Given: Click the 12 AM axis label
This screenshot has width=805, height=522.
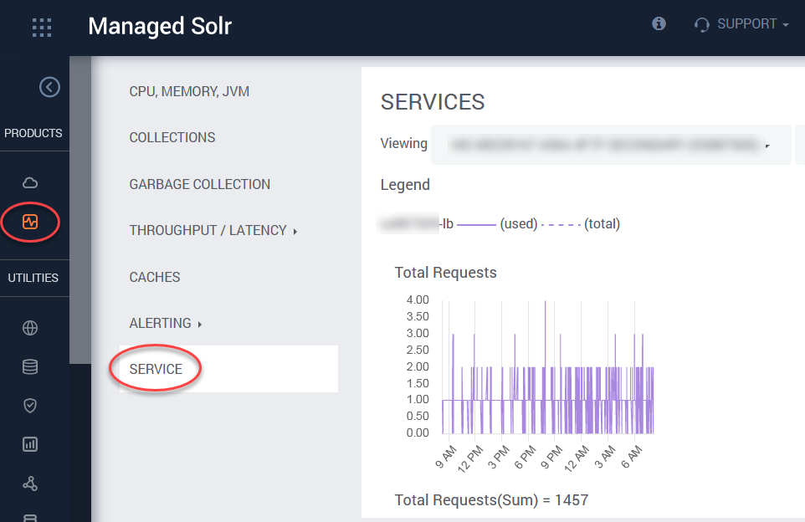Looking at the screenshot, I should pyautogui.click(x=577, y=458).
